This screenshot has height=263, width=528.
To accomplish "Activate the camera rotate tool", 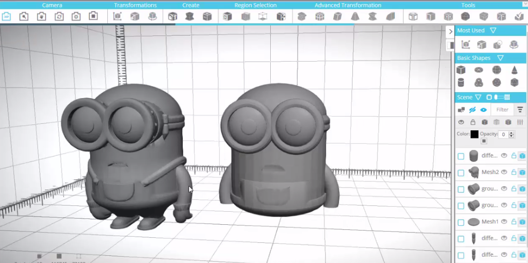I will coord(59,16).
